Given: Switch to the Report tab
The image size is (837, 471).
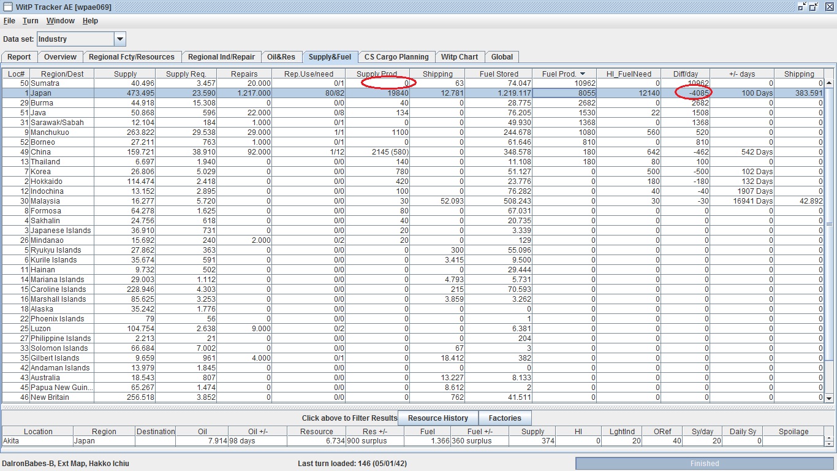Looking at the screenshot, I should (19, 57).
